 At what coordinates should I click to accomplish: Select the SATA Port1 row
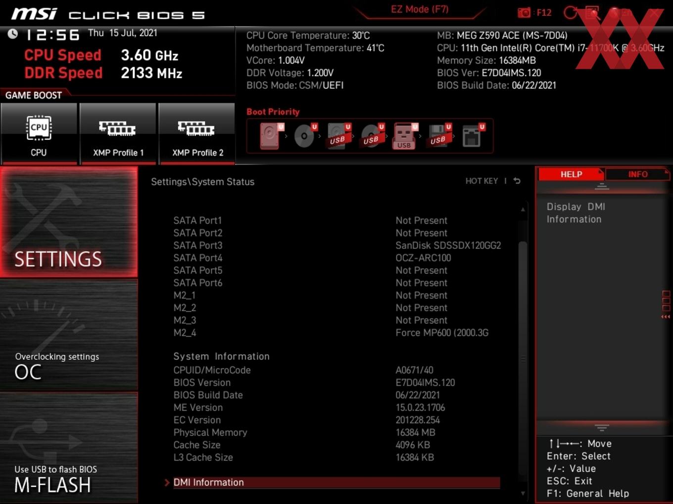coord(336,220)
